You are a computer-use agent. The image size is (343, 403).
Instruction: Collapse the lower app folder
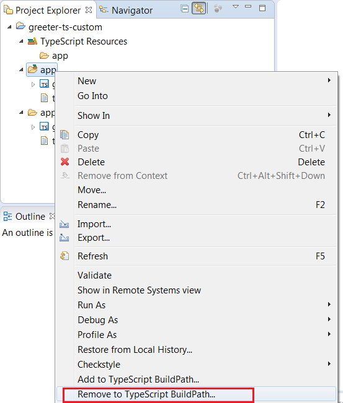click(21, 112)
